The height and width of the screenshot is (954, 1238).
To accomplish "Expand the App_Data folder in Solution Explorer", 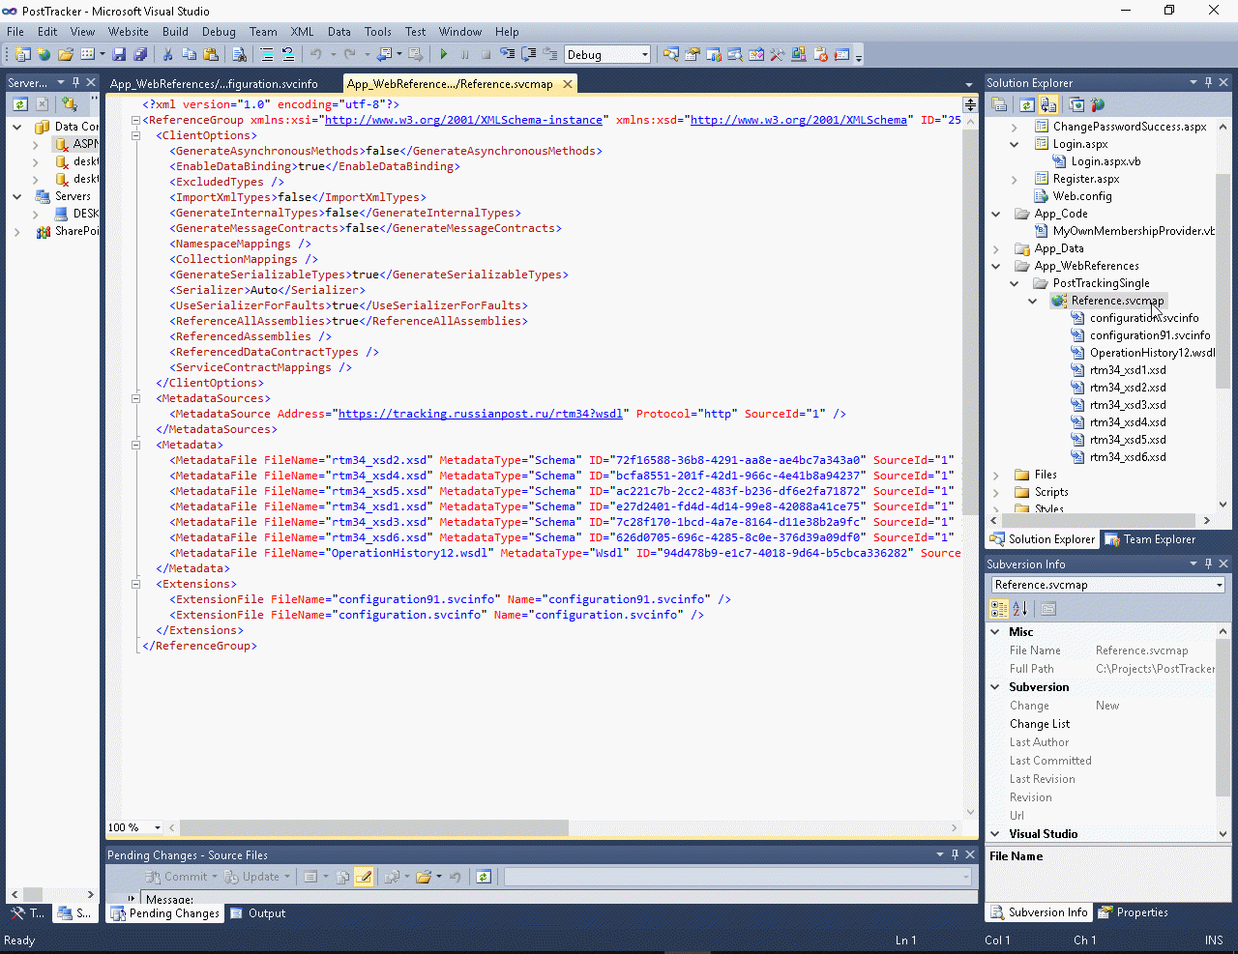I will [996, 248].
